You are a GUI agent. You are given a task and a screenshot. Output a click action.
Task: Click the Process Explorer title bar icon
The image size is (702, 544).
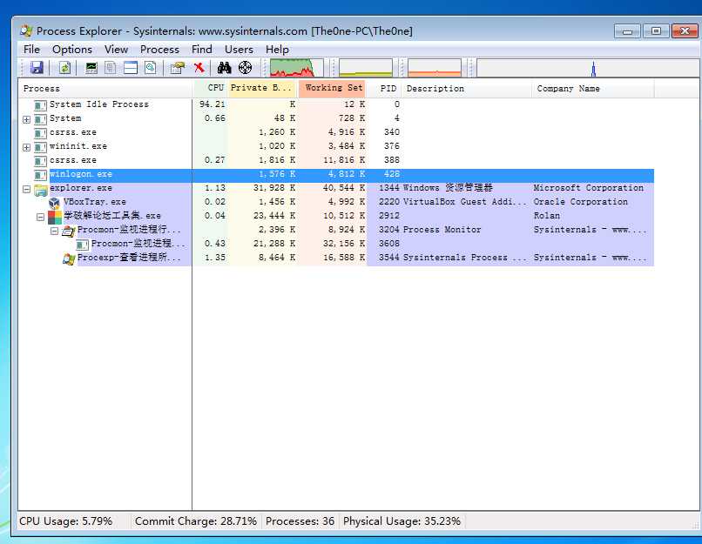point(26,30)
